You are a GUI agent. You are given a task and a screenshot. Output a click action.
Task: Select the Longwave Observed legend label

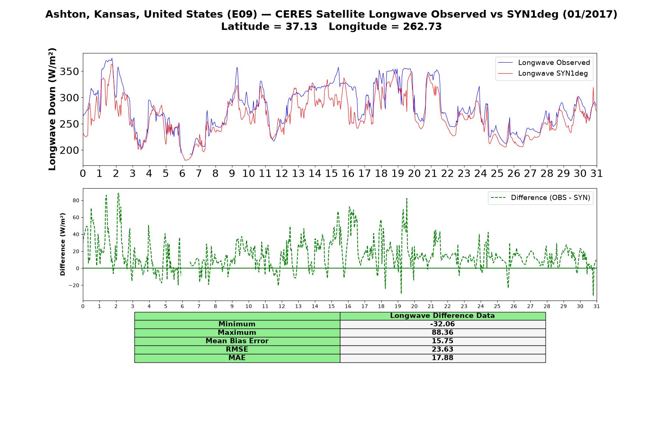[x=554, y=63]
